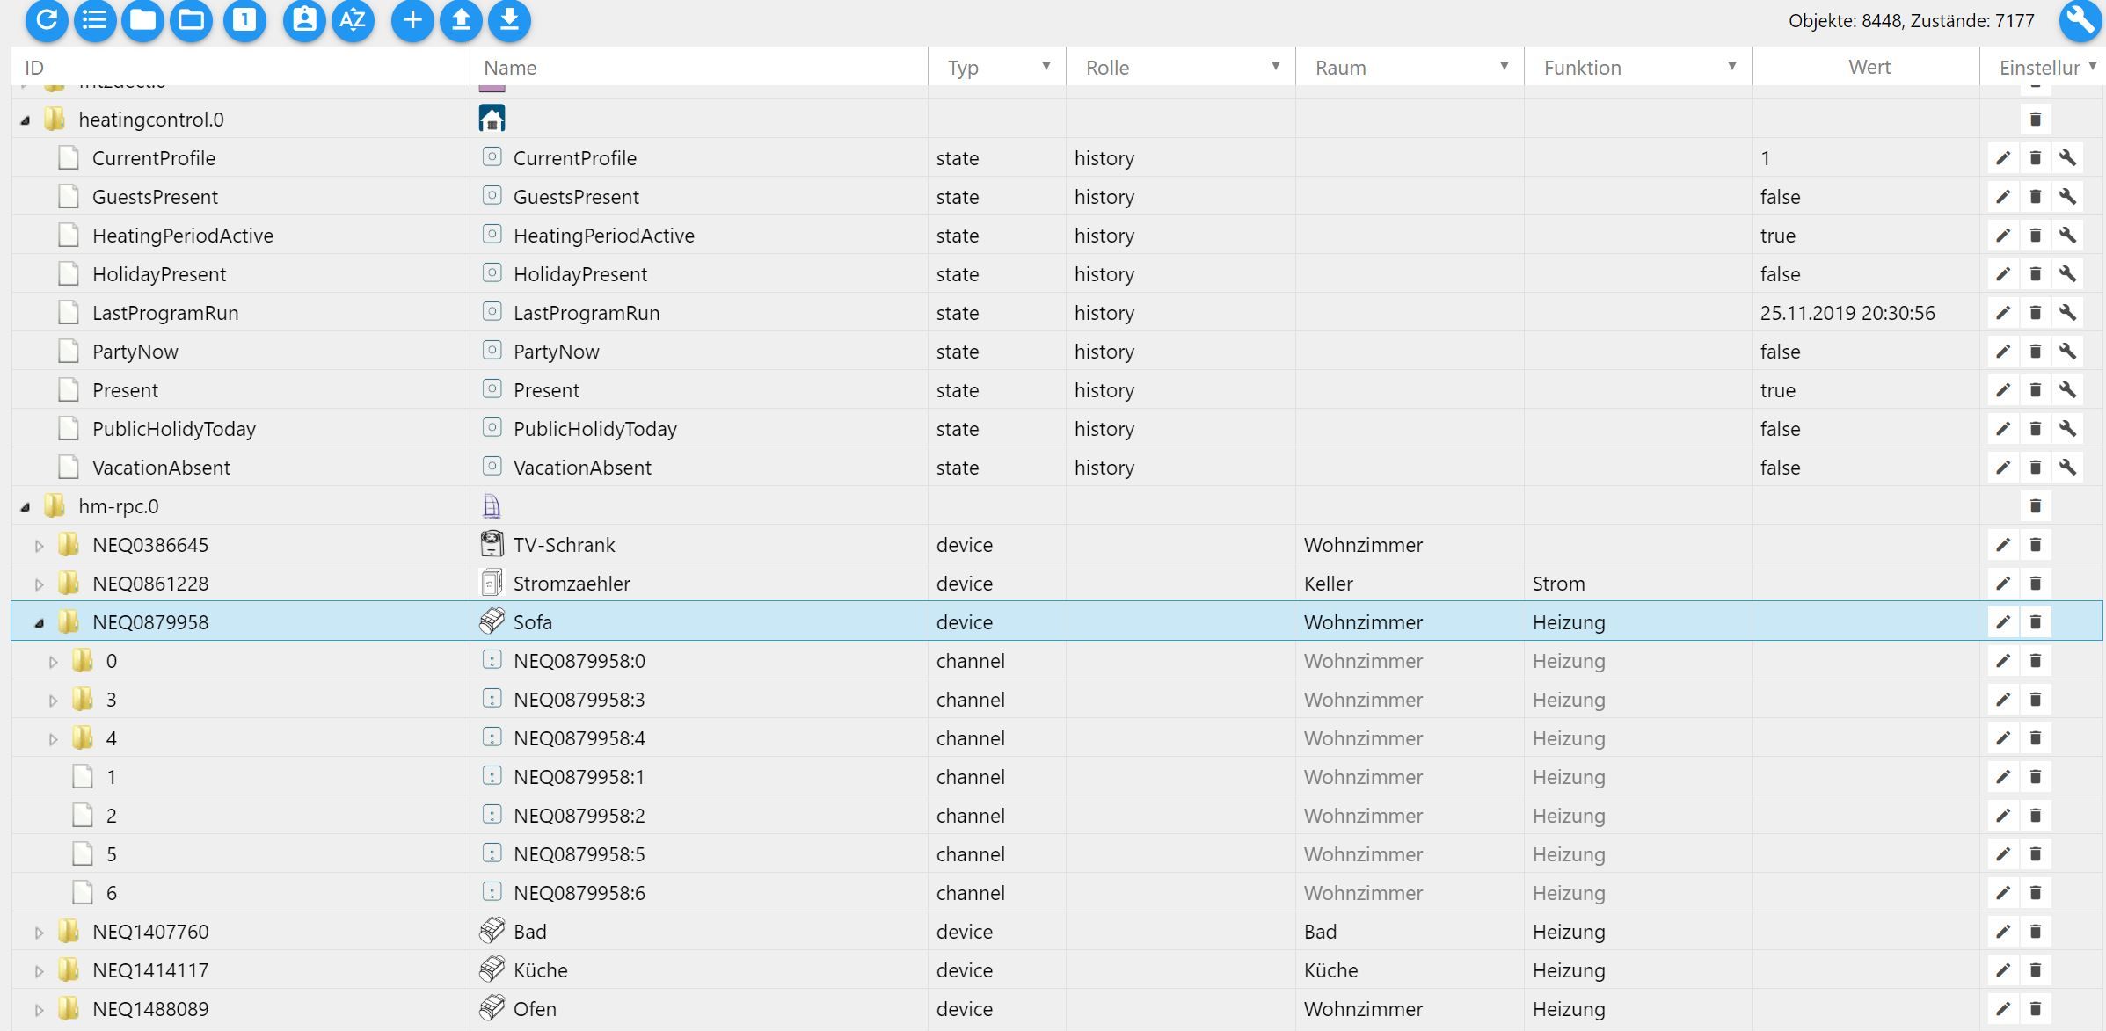Expand channel 3 under NEQ0879958
This screenshot has height=1031, width=2106.
pyautogui.click(x=53, y=701)
